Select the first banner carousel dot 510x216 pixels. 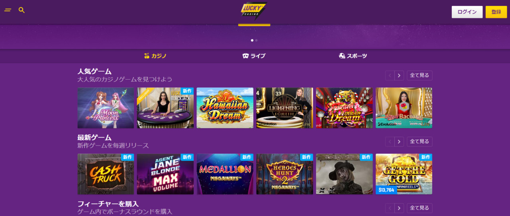click(252, 40)
